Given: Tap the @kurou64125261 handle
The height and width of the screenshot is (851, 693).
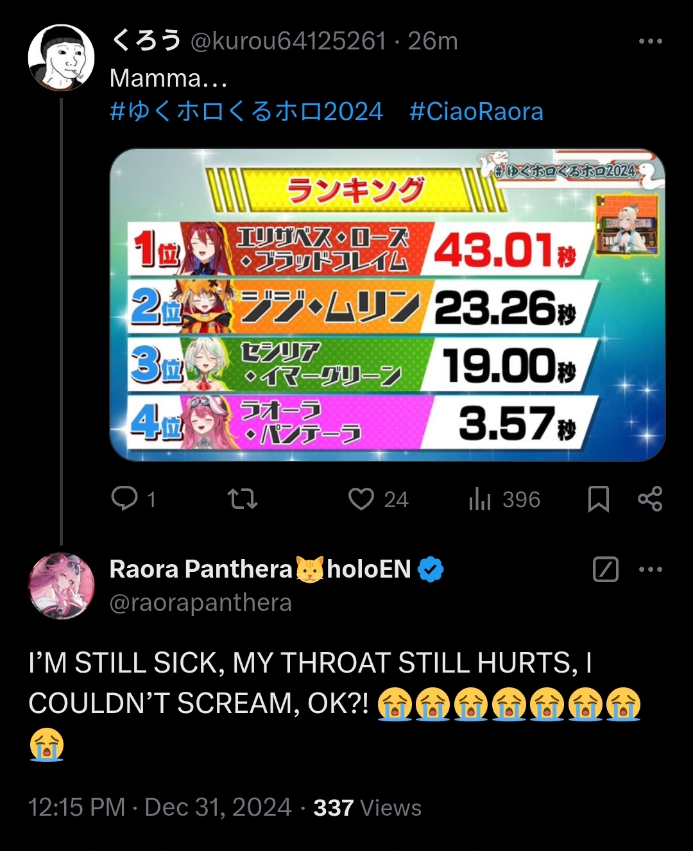Looking at the screenshot, I should coord(288,41).
